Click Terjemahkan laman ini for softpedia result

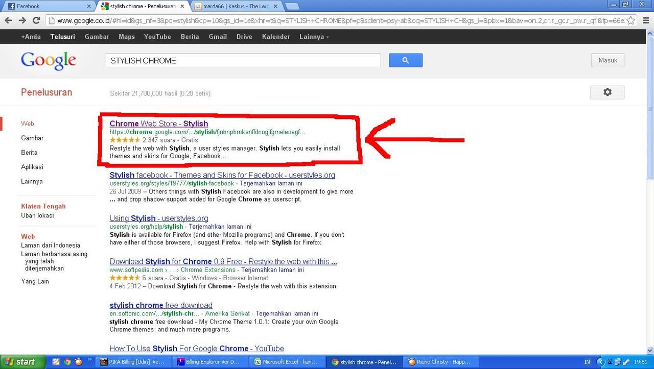[273, 270]
